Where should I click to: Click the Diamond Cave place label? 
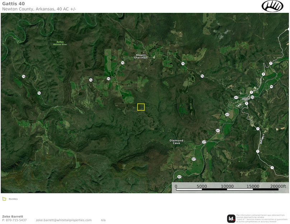pos(176,142)
